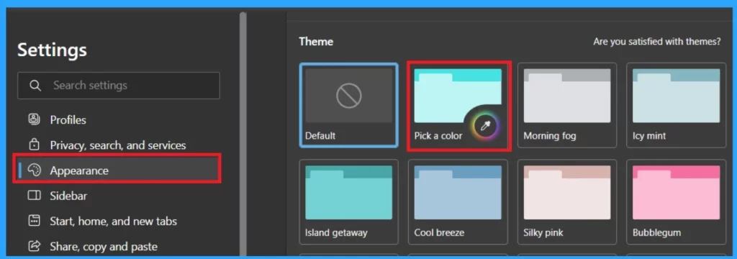Screen dimensions: 737x259
Task: Click the magnifier icon in search box
Action: pyautogui.click(x=35, y=86)
